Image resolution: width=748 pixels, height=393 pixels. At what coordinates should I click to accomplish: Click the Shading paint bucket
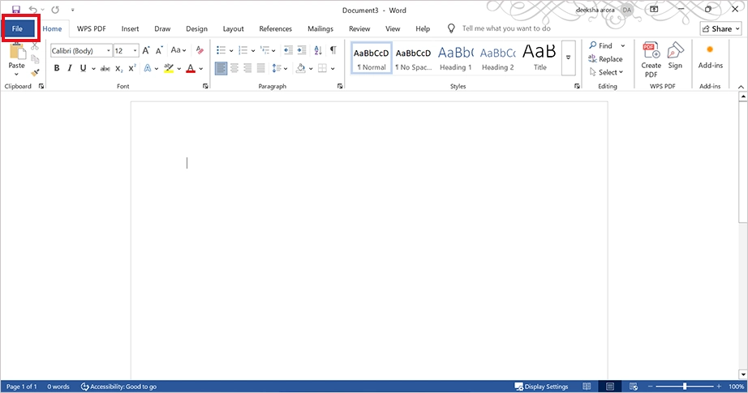coord(300,68)
